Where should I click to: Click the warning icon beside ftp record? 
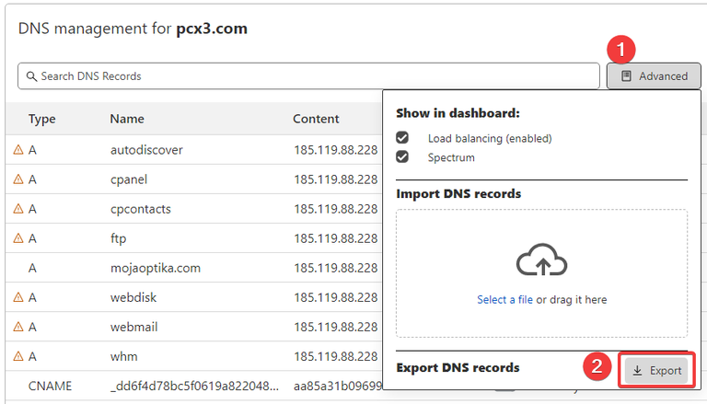[17, 238]
